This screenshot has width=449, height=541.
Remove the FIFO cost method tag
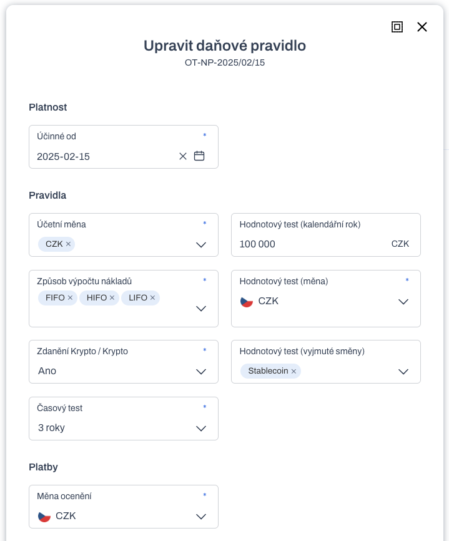pyautogui.click(x=70, y=298)
